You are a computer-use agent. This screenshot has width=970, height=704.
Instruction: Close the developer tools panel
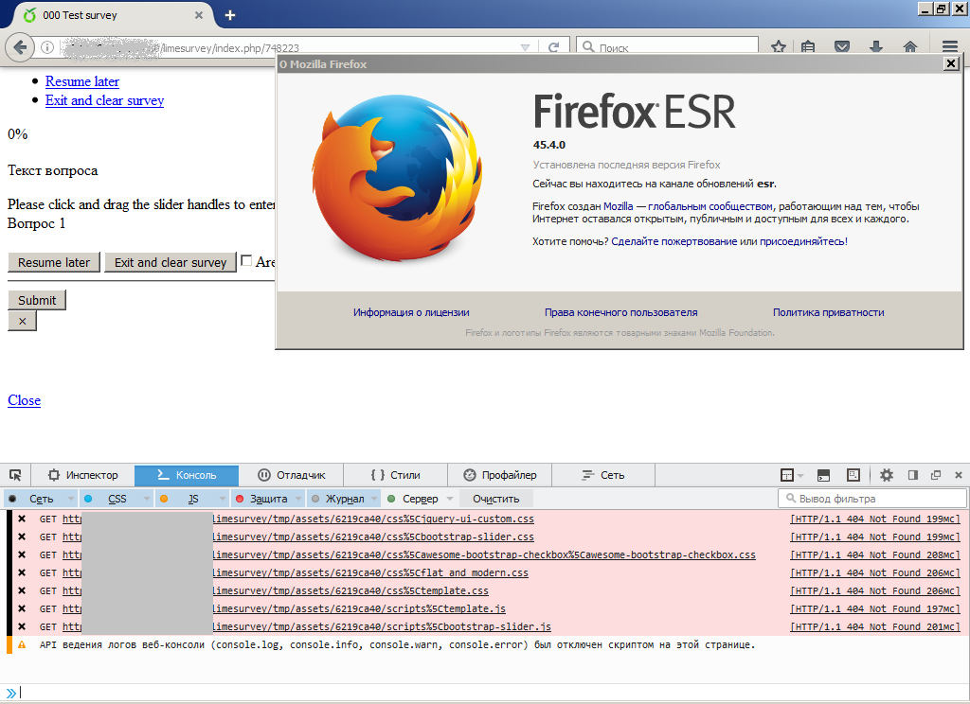959,475
